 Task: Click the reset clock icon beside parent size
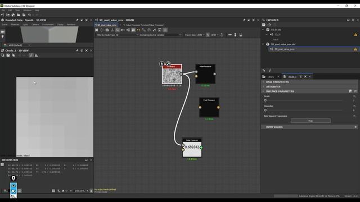pos(222,35)
